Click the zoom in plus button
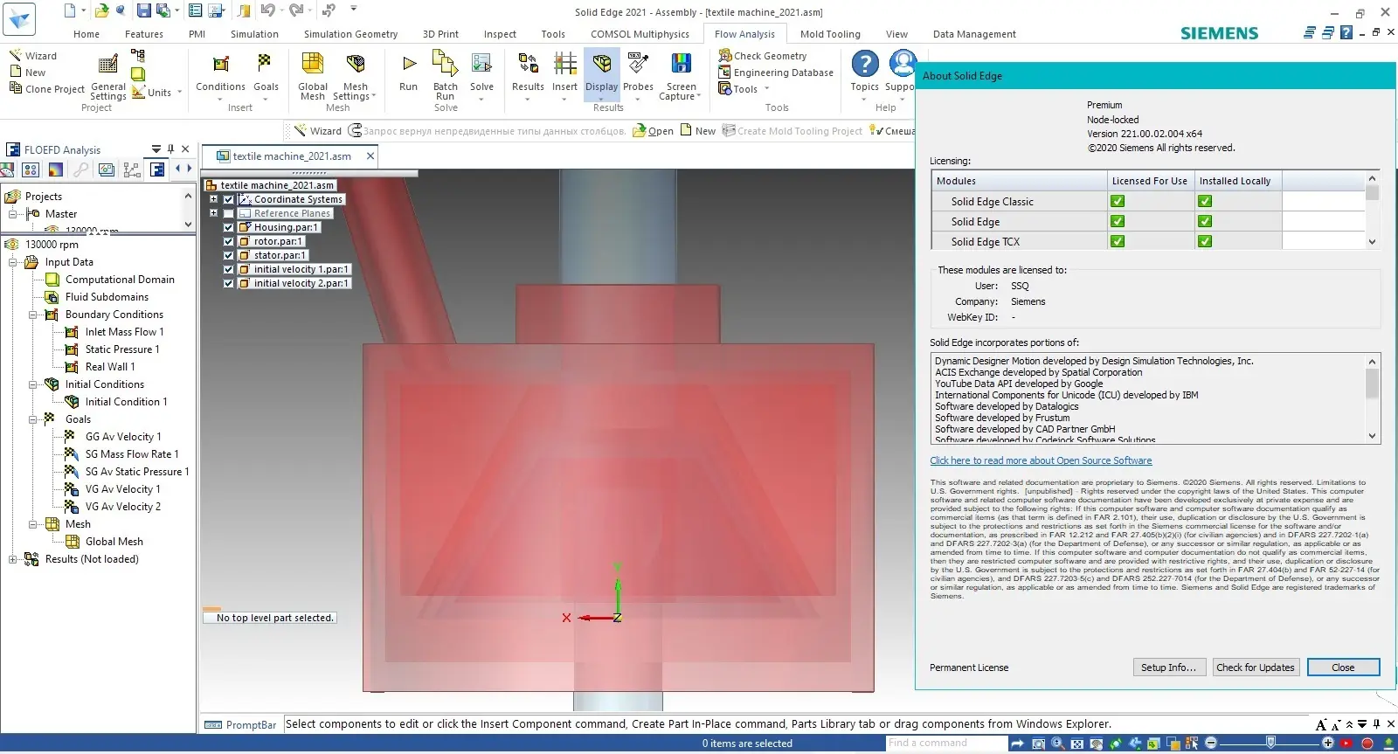Screen dimensions: 1398x754 [1328, 743]
